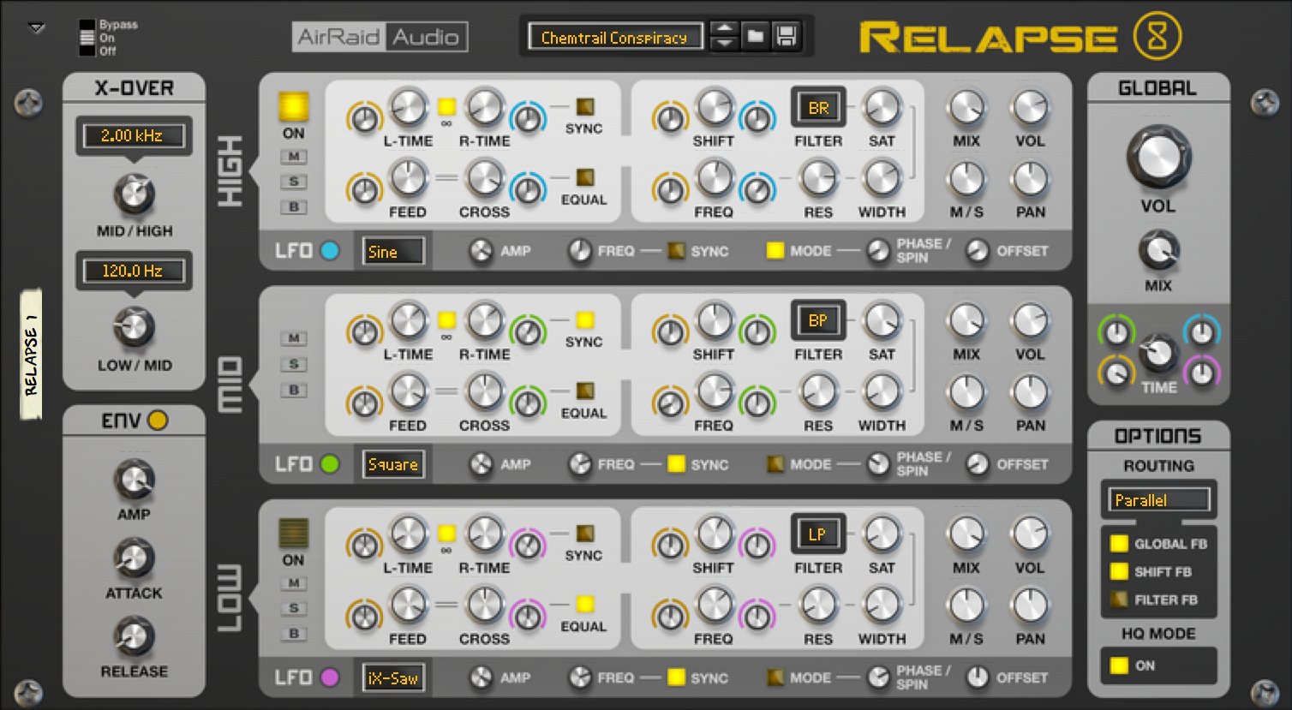Screen dimensions: 1292x710
Task: Open the Parallel routing selector
Action: coord(1159,500)
